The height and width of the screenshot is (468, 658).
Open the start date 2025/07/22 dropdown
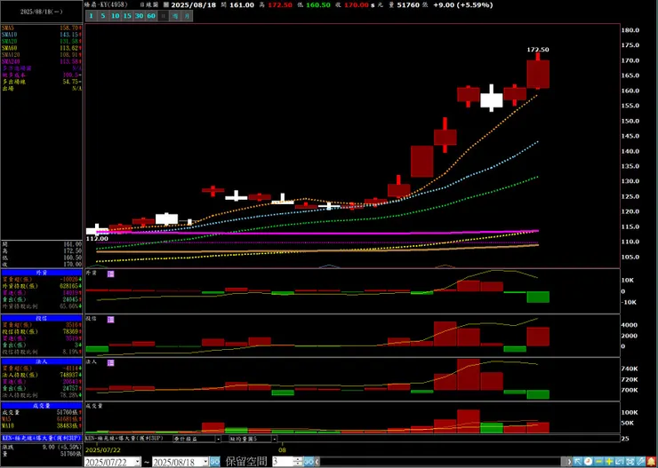(x=138, y=462)
